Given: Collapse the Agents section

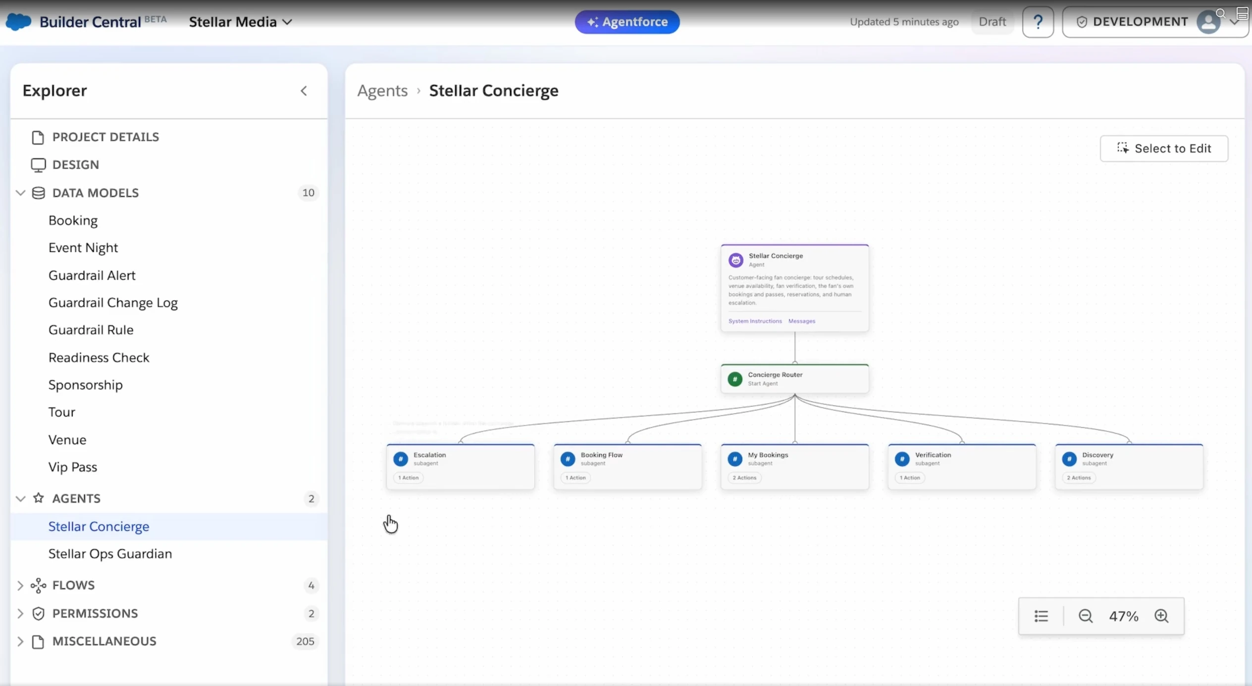Looking at the screenshot, I should (x=20, y=498).
